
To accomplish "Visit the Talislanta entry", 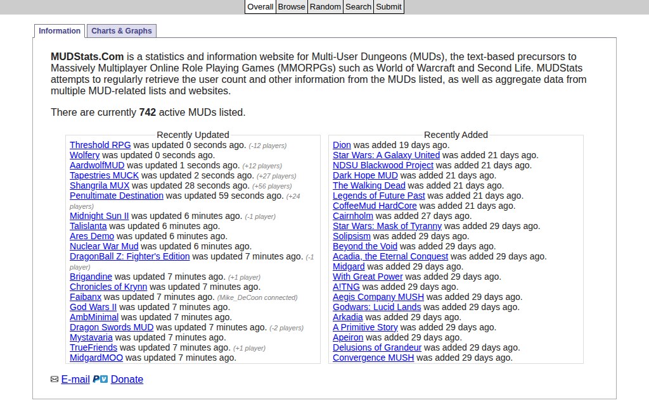I will coord(88,226).
